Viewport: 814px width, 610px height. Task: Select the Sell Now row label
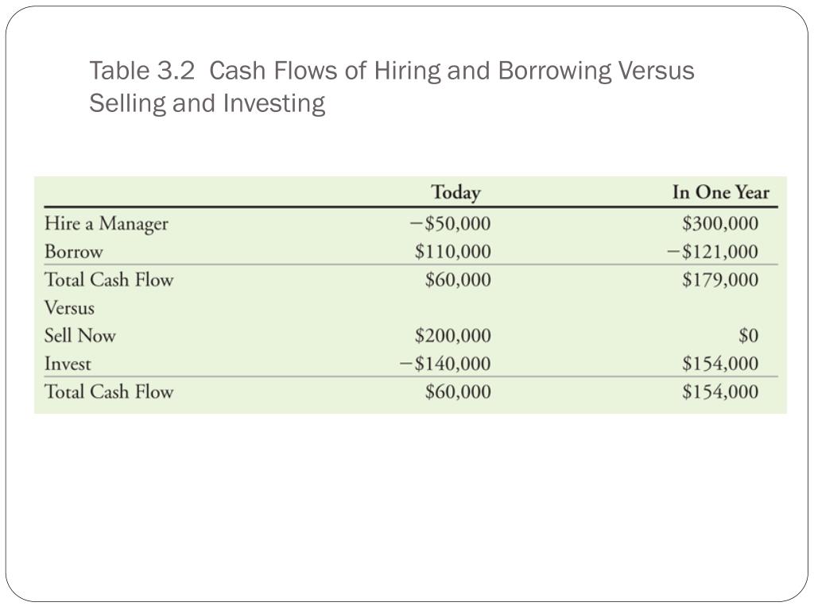pyautogui.click(x=80, y=336)
